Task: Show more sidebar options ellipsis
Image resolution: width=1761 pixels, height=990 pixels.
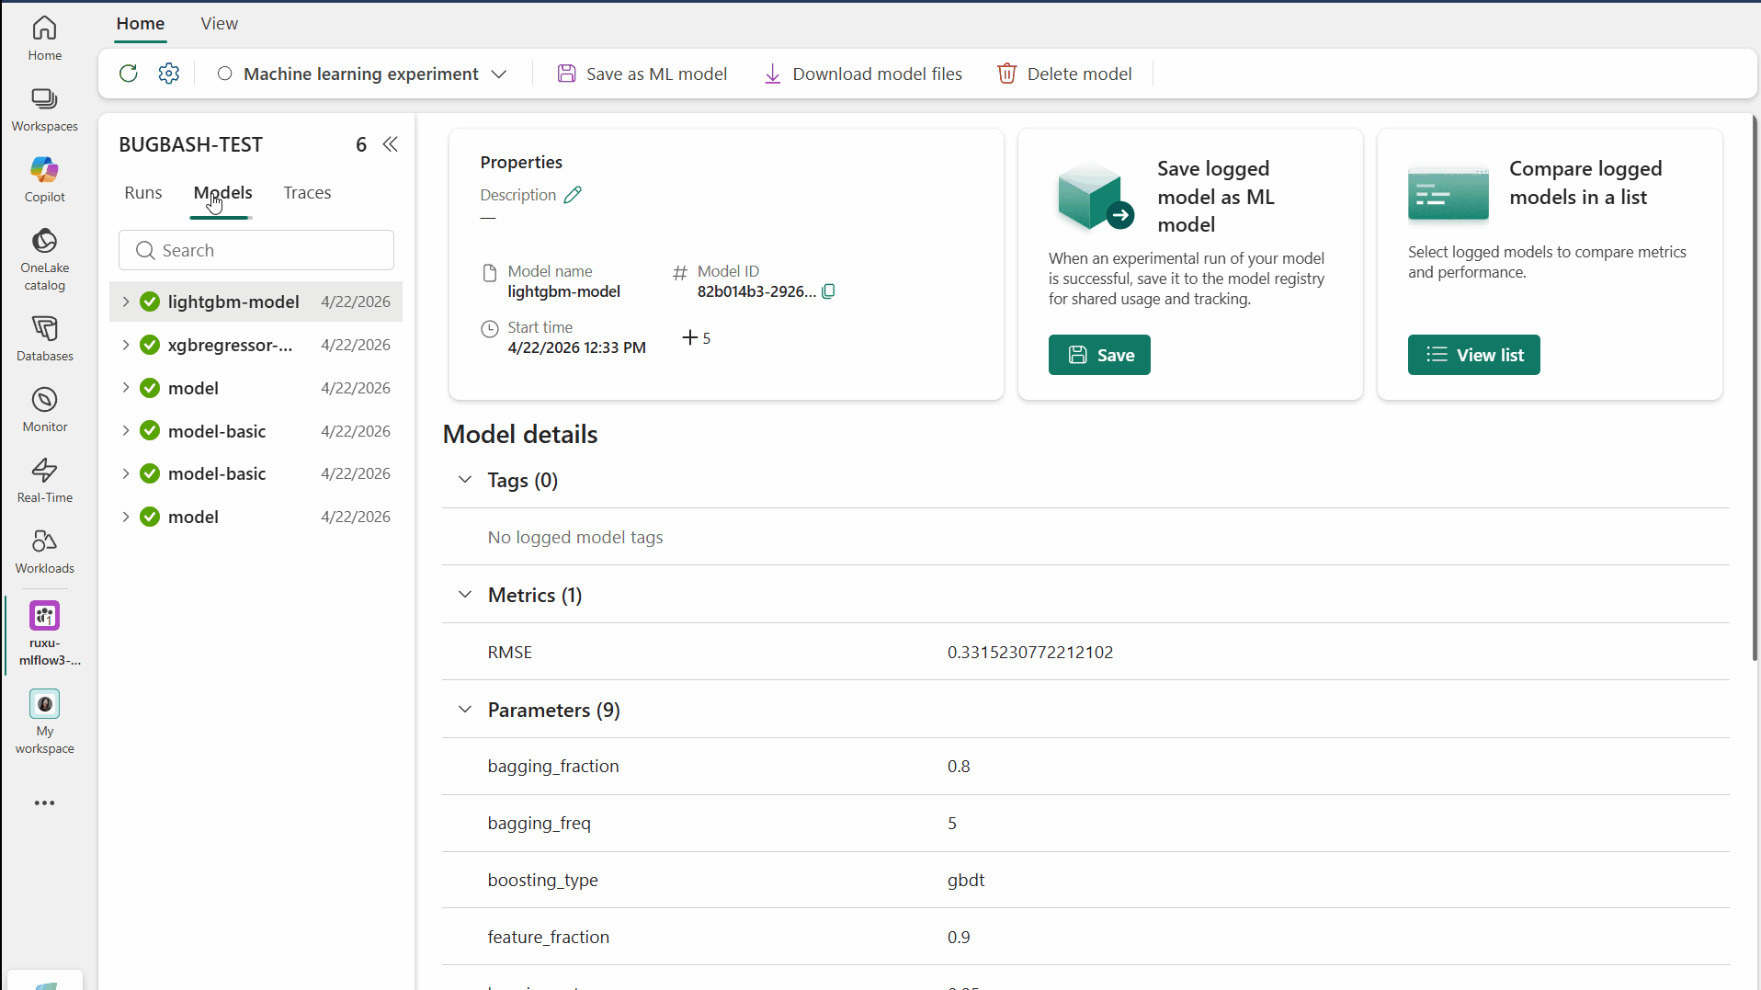Action: click(x=44, y=803)
